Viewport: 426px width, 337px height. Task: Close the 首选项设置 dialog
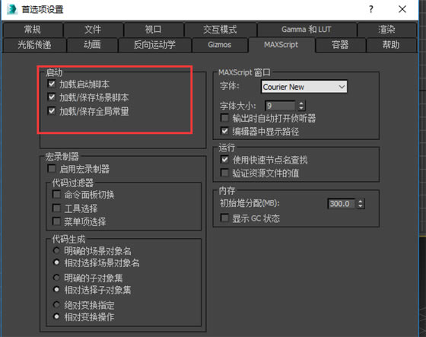point(402,9)
